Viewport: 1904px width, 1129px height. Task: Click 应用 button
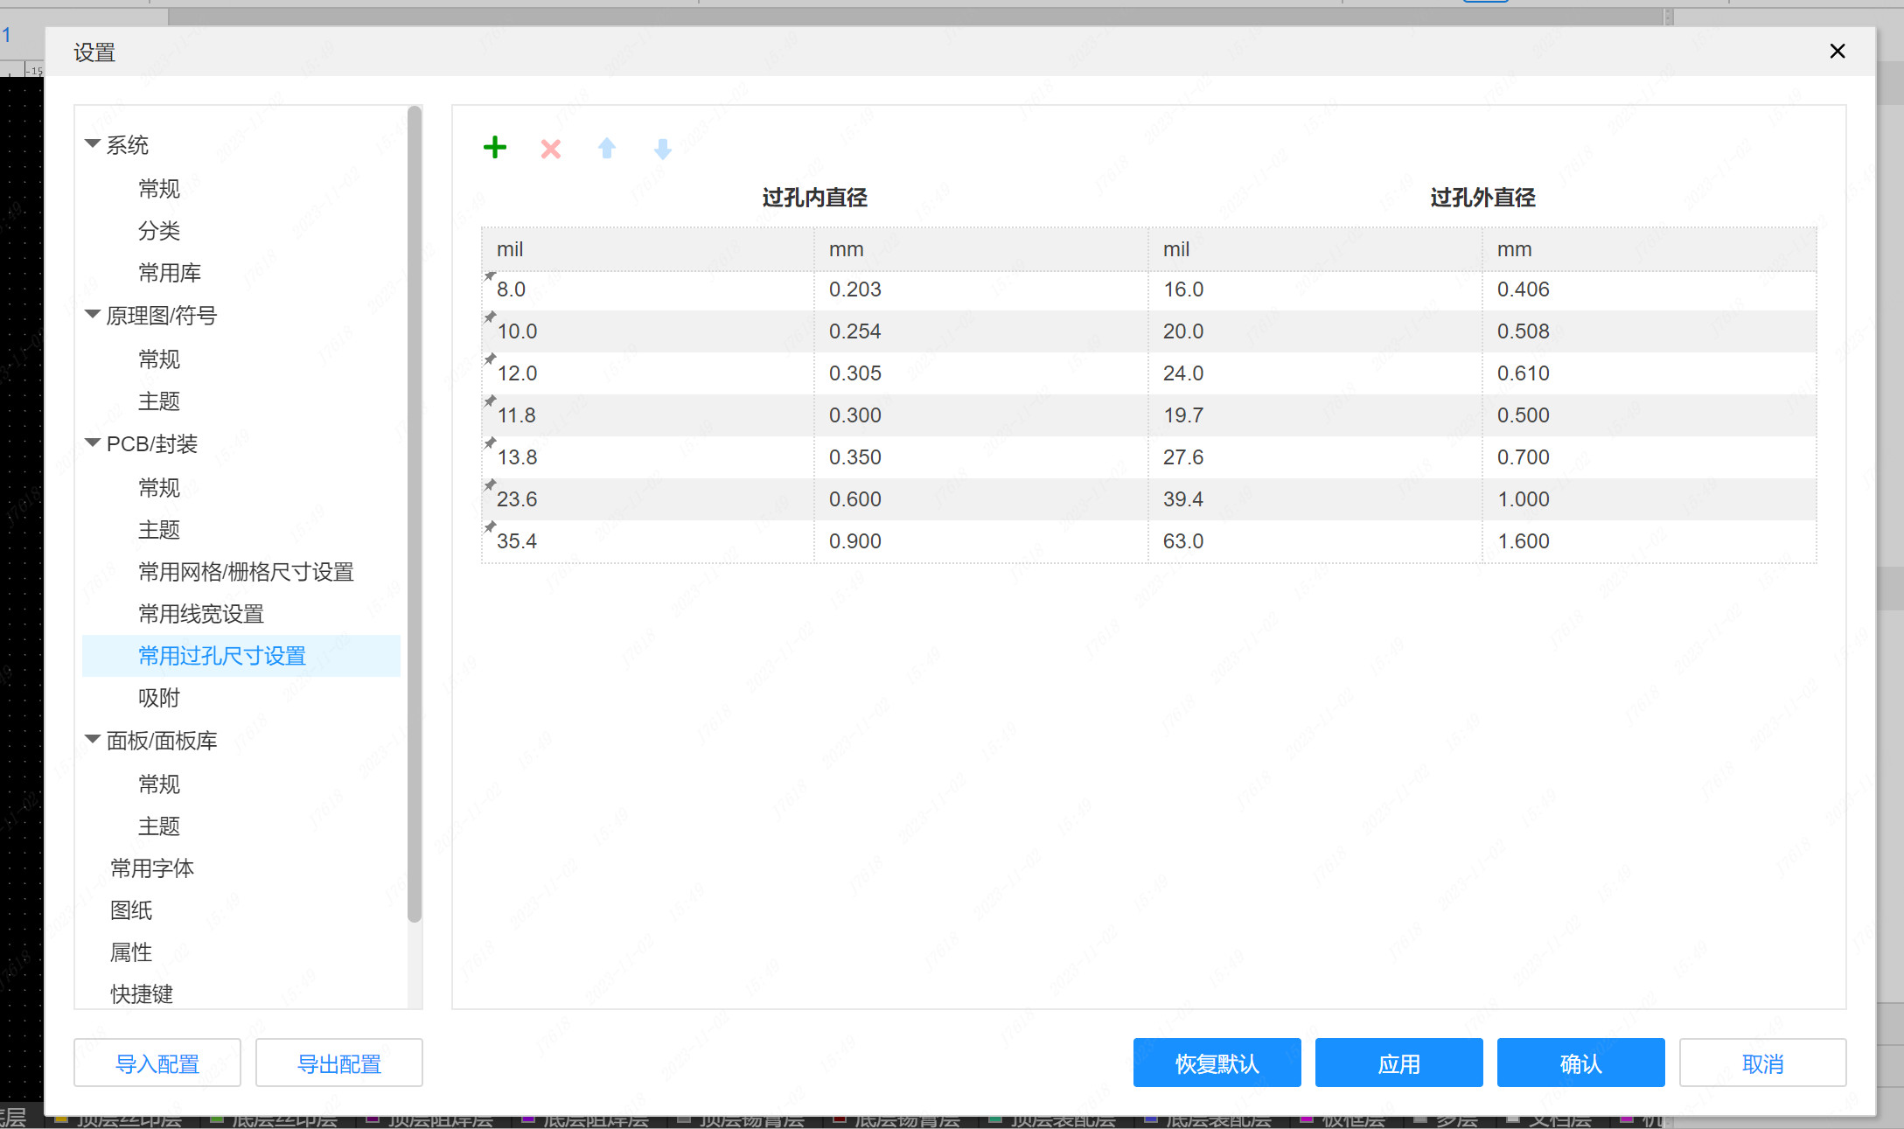[1399, 1063]
